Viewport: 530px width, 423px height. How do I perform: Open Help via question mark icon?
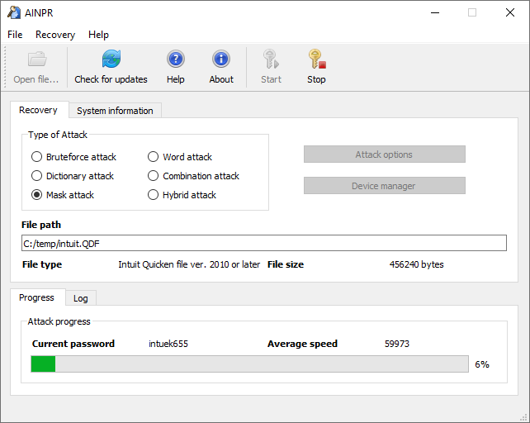tap(175, 59)
